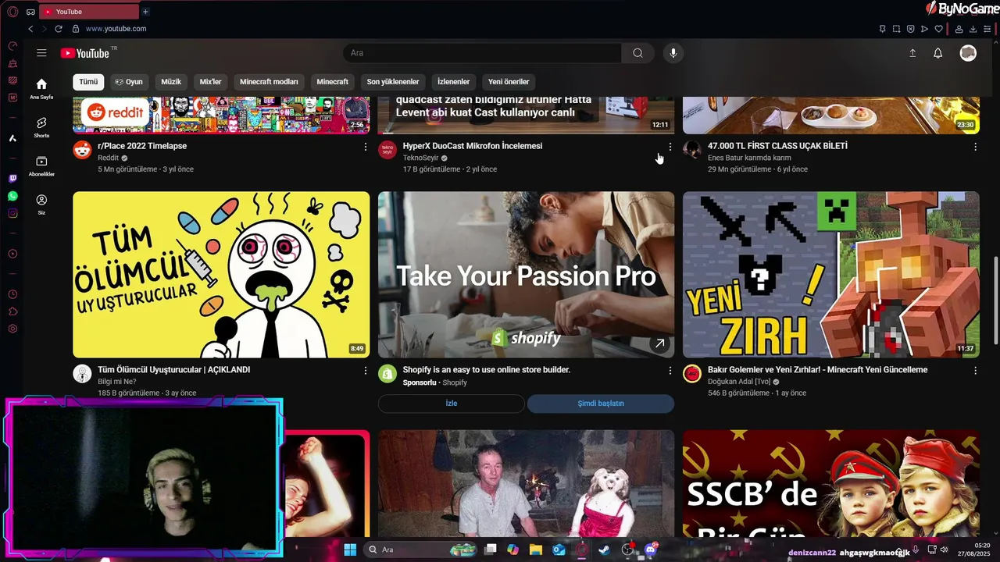1000x562 pixels.
Task: Open options menu for Shopify ad
Action: click(670, 371)
